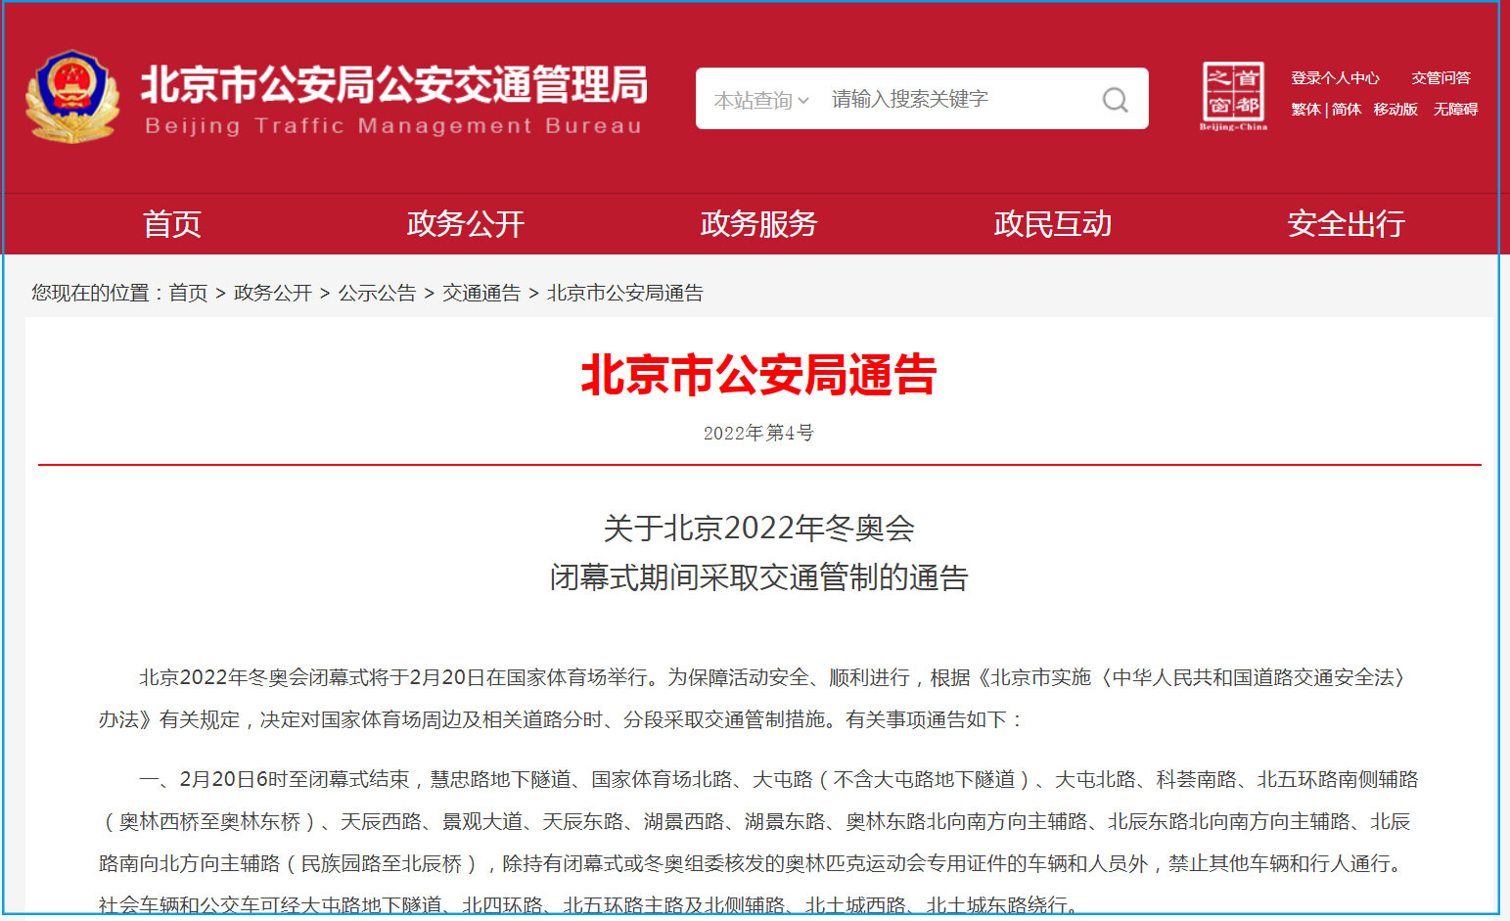Viewport: 1510px width, 921px height.
Task: Select 交通通告 breadcrumb link
Action: 481,293
